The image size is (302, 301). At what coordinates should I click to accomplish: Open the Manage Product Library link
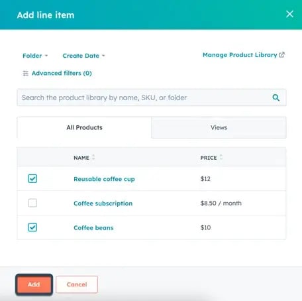(240, 55)
